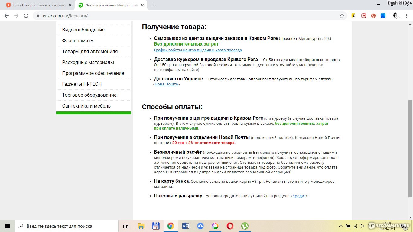Open Wi-Fi network settings in the tray

click(356, 226)
